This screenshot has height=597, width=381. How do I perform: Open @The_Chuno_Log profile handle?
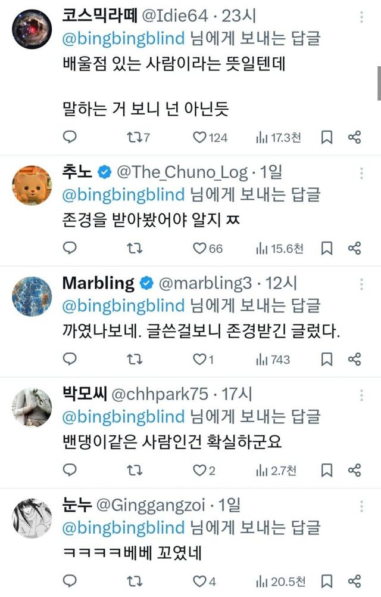182,172
